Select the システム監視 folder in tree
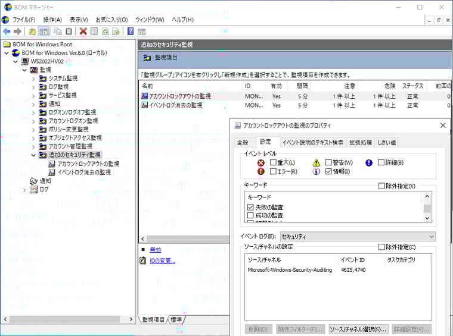The image size is (453, 336). tap(63, 78)
